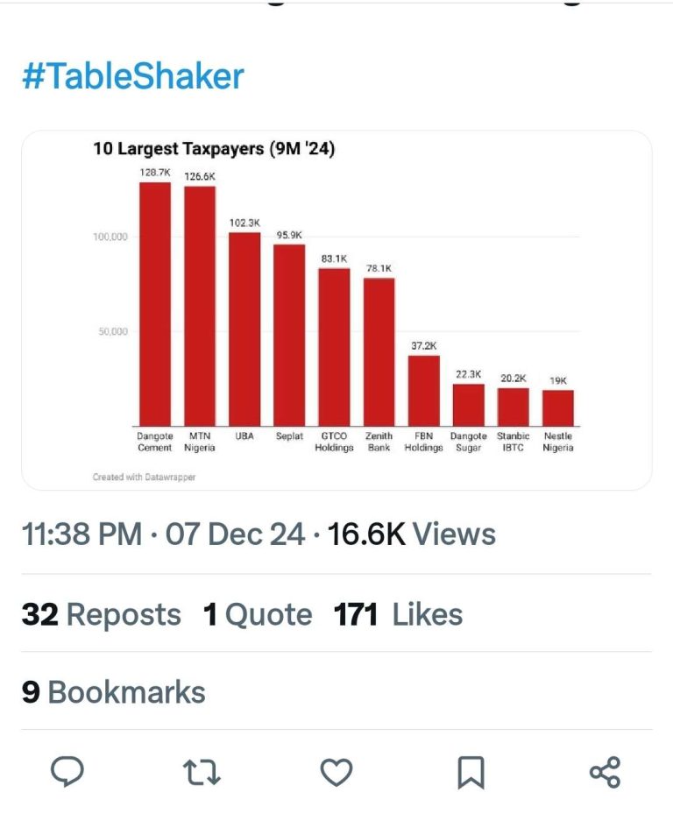Tap the reply speech bubble icon

point(67,772)
